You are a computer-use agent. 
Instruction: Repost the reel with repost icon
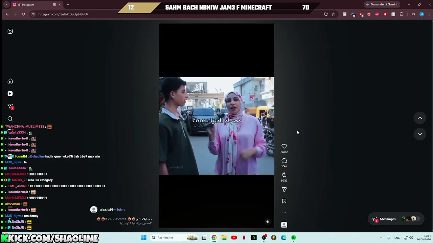pos(284,175)
